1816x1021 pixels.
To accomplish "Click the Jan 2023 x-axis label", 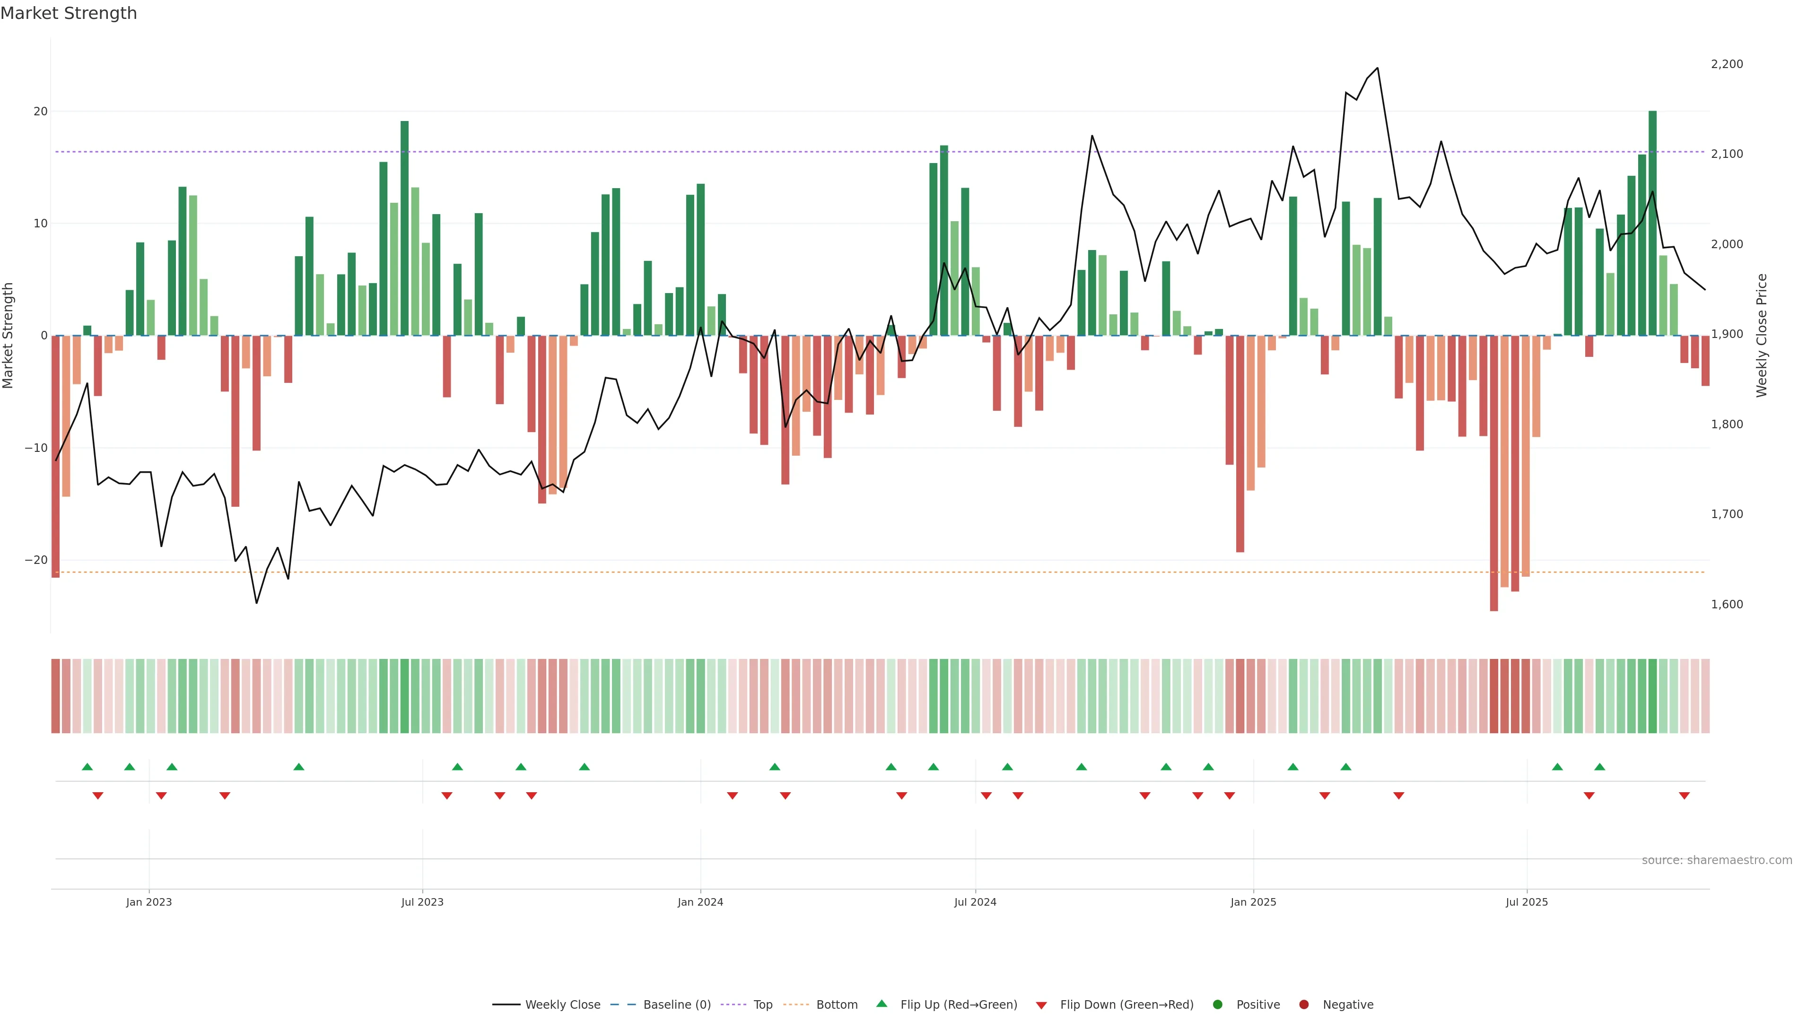I will click(x=149, y=902).
